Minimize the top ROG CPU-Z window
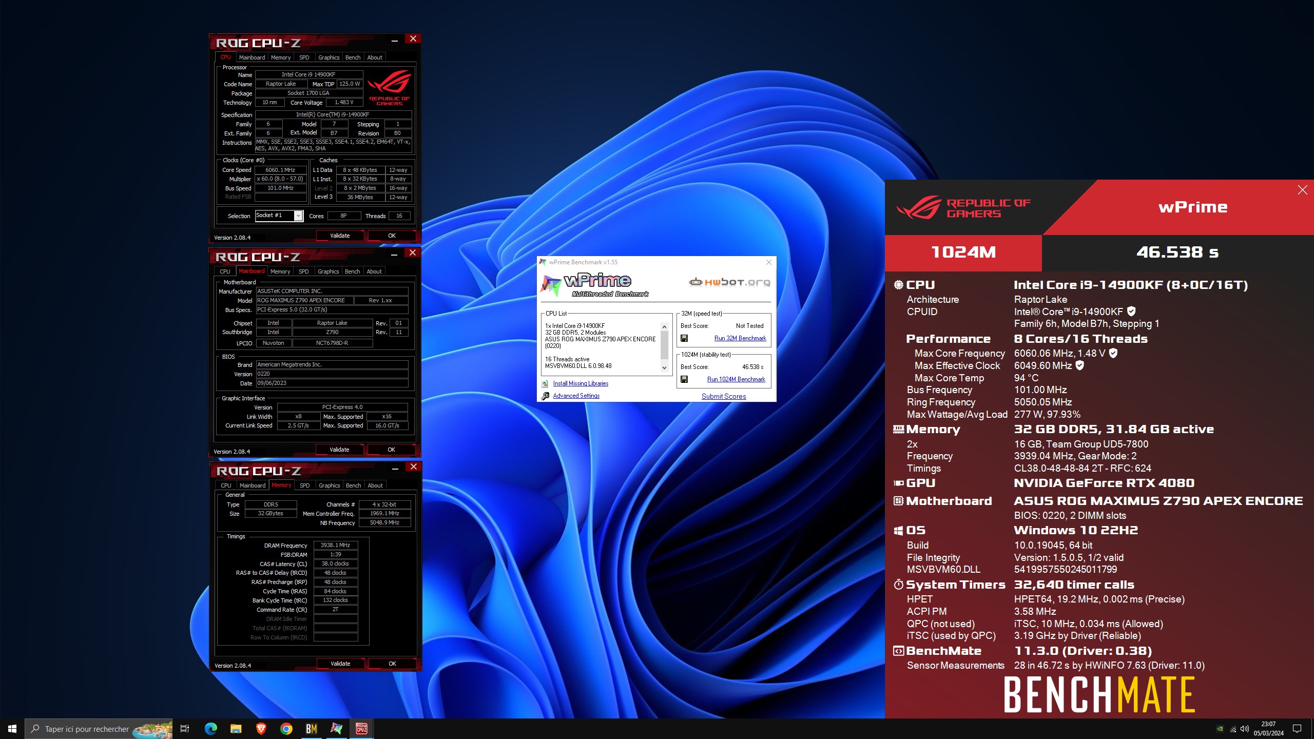The height and width of the screenshot is (739, 1314). click(x=394, y=40)
